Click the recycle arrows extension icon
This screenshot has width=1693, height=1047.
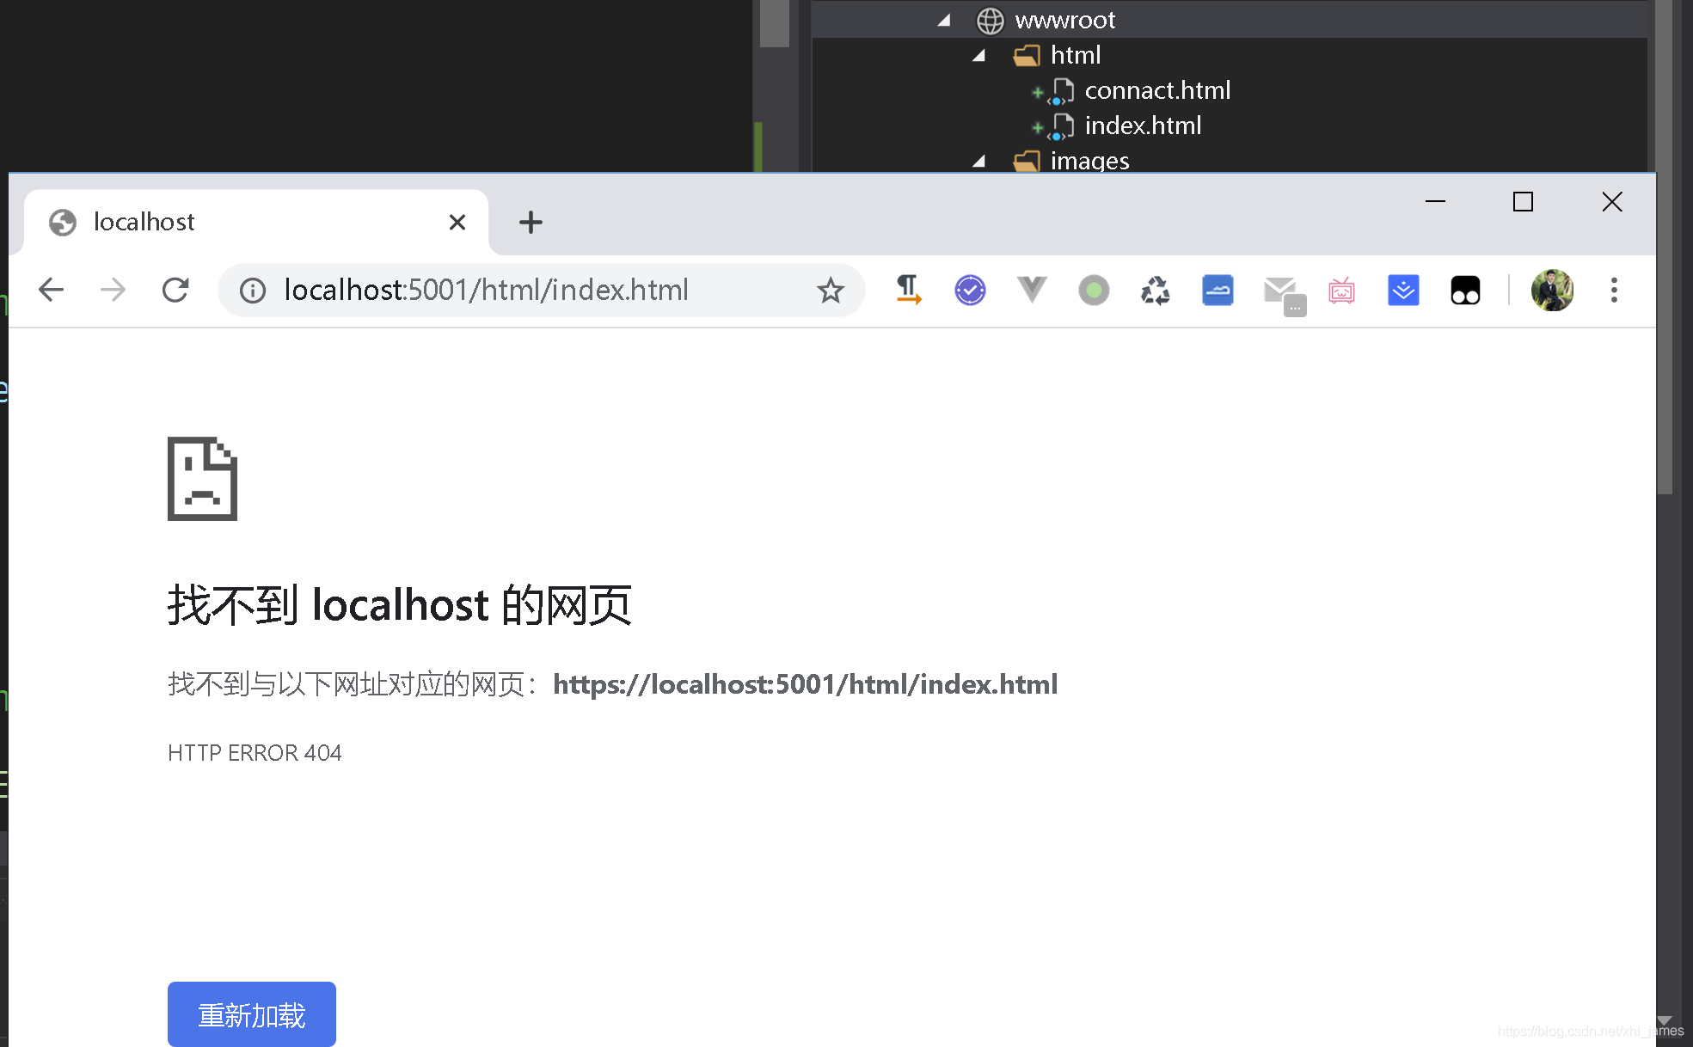click(1156, 291)
